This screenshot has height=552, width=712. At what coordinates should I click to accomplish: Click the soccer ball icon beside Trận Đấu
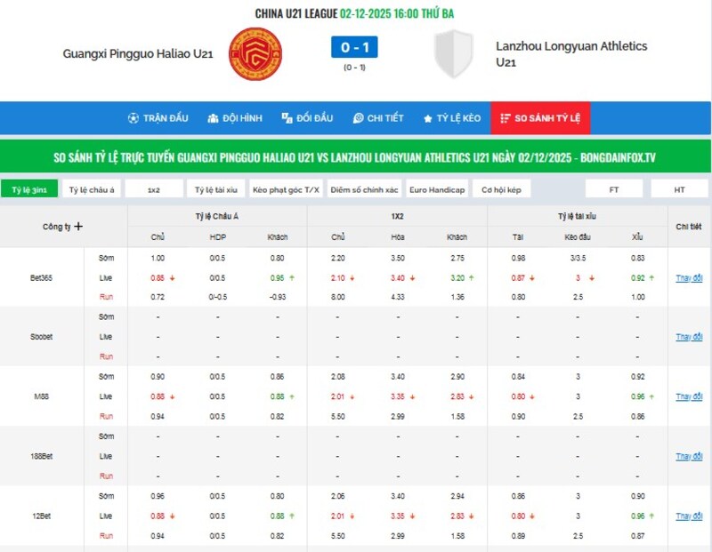[133, 118]
